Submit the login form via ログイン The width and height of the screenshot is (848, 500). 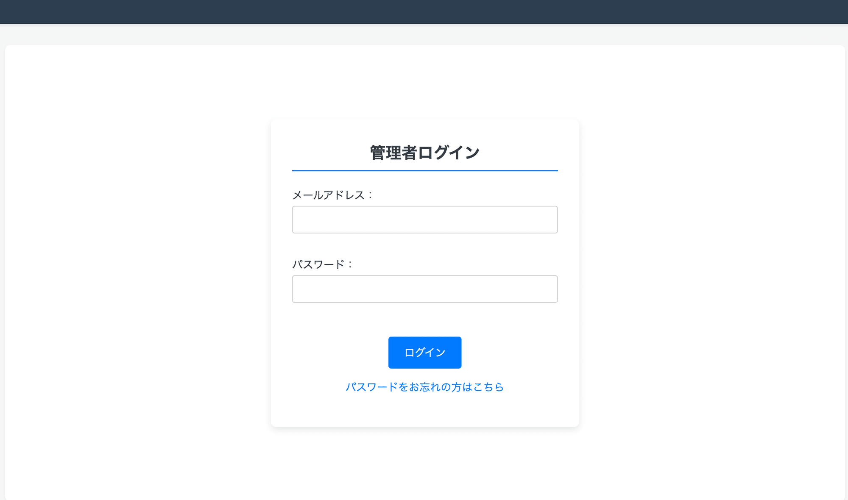coord(424,352)
